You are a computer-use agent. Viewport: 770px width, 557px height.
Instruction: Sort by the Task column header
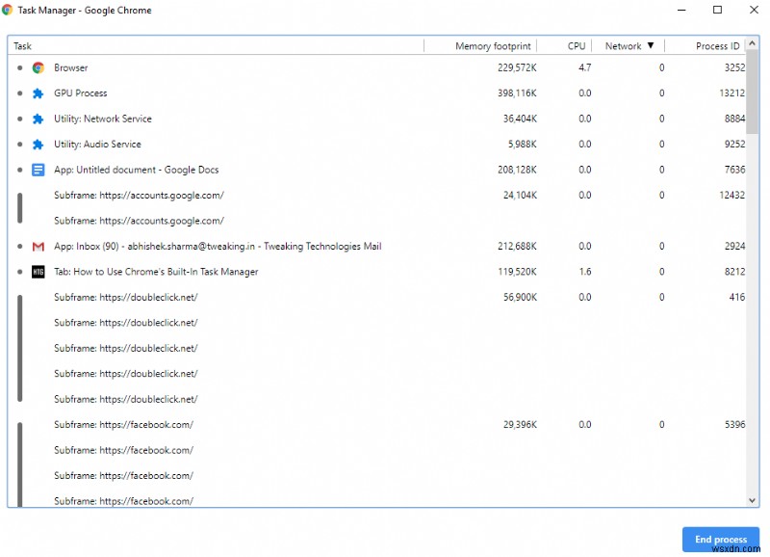pyautogui.click(x=216, y=45)
